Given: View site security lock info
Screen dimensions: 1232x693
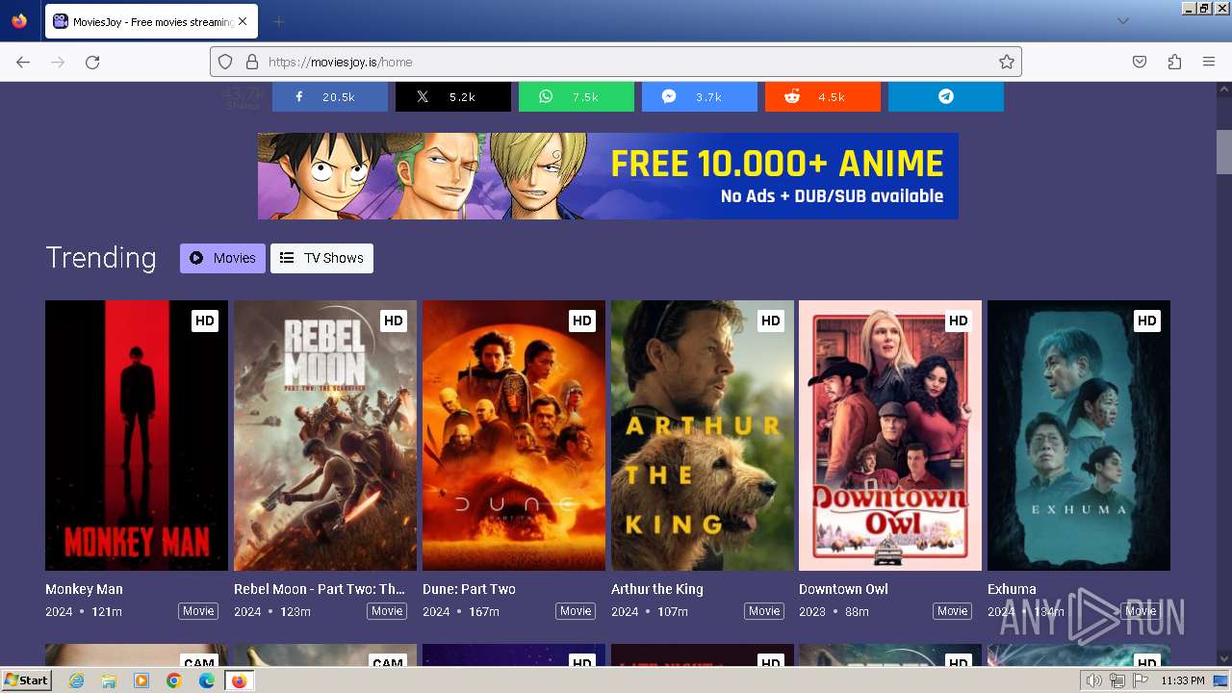Looking at the screenshot, I should click(x=252, y=62).
